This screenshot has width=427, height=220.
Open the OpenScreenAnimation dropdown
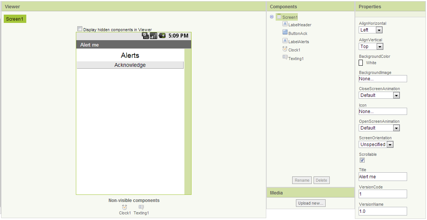tap(379, 128)
